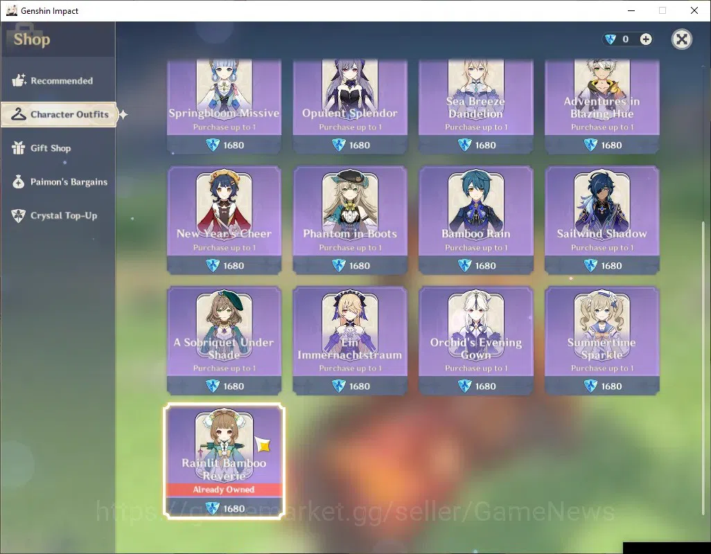711x554 pixels.
Task: Click the yellow tag on Rainlit Bamboo Reverie
Action: point(263,445)
